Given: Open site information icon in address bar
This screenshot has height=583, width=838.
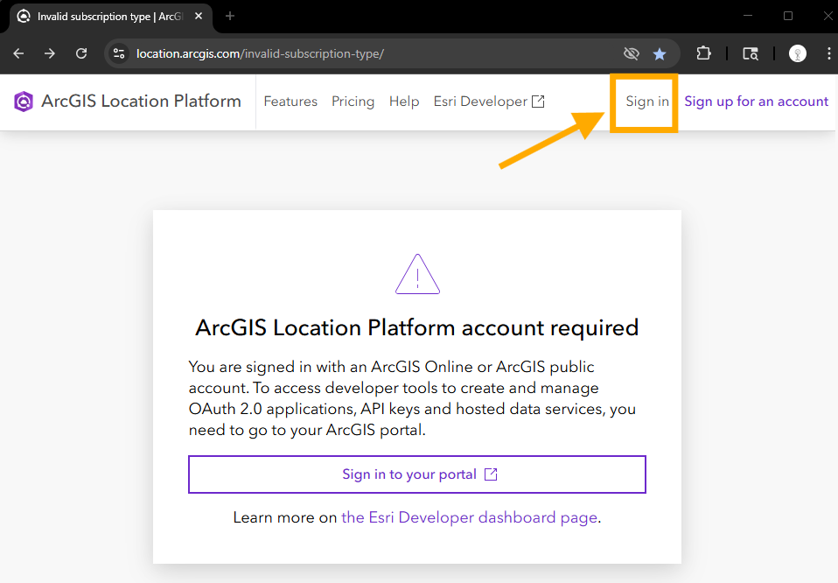Looking at the screenshot, I should 119,53.
